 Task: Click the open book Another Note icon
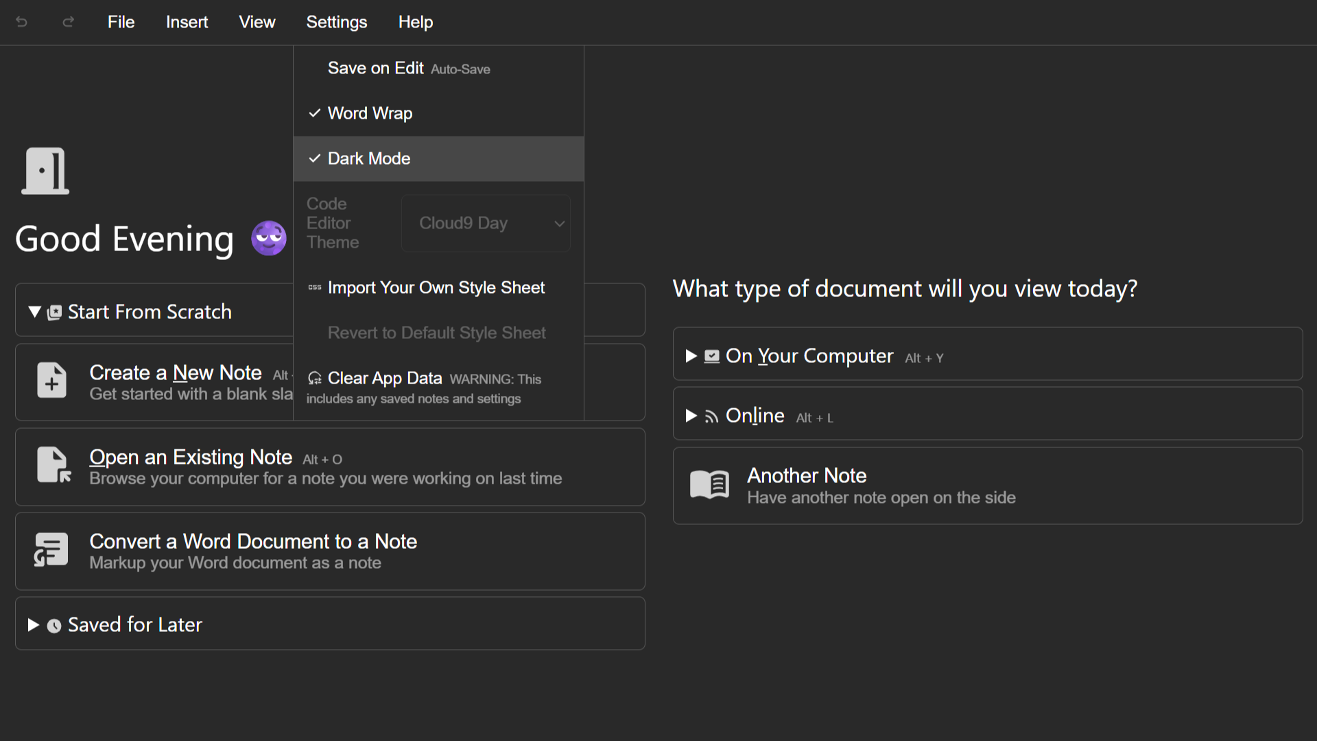(709, 484)
